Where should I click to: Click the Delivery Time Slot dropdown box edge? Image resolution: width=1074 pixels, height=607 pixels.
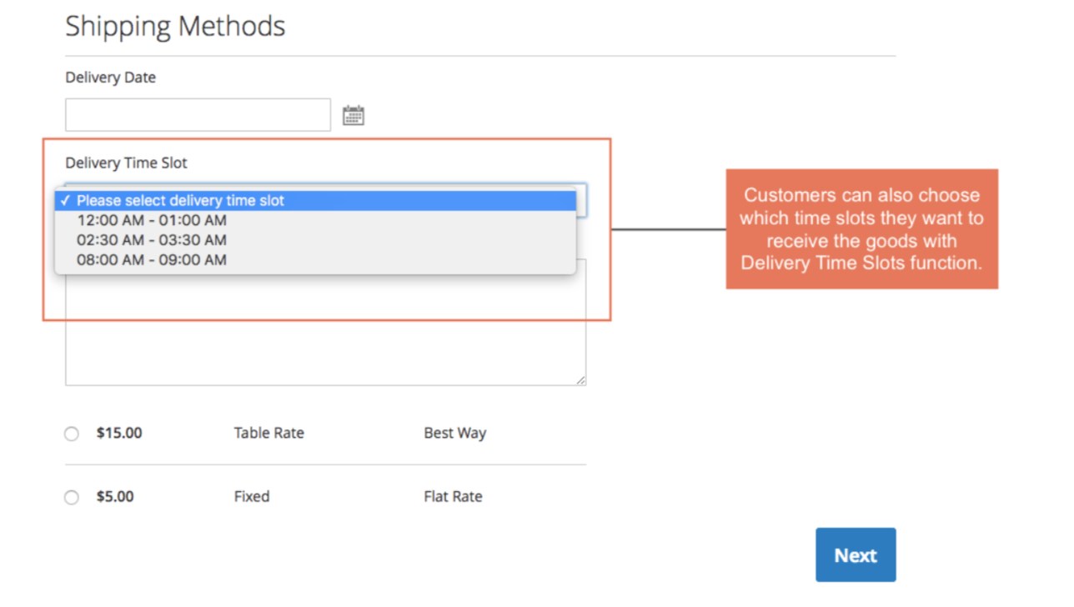pos(582,200)
